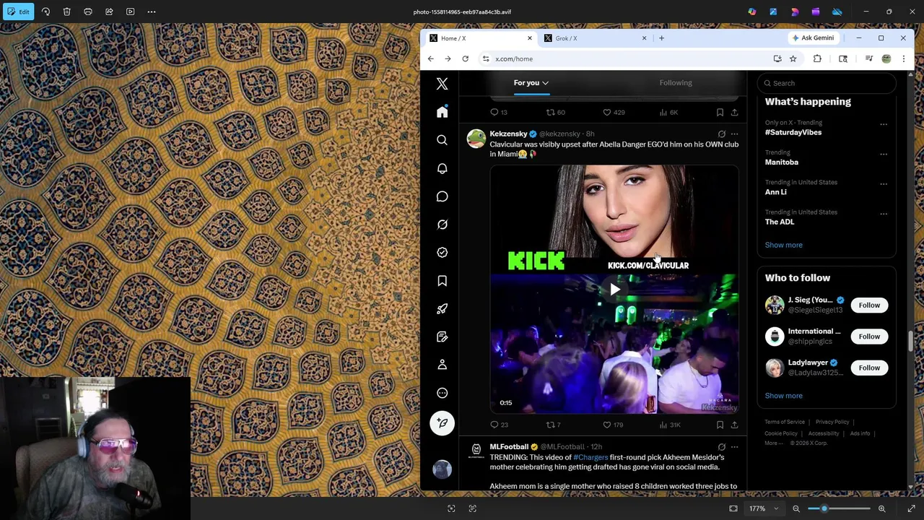This screenshot has width=924, height=520.
Task: Open Chrome media controls icon
Action: 869,58
